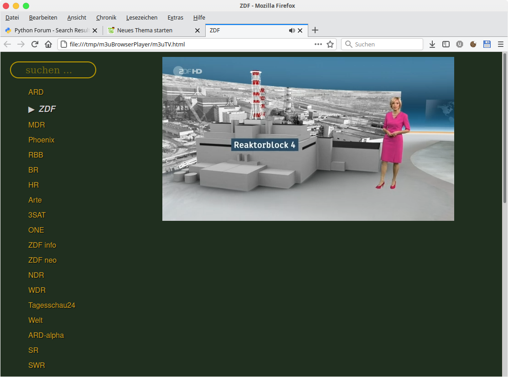Play the 3SAT channel
Image resolution: width=508 pixels, height=377 pixels.
click(37, 215)
